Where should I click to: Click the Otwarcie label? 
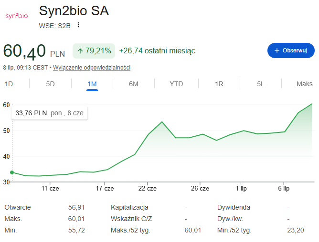(x=18, y=207)
